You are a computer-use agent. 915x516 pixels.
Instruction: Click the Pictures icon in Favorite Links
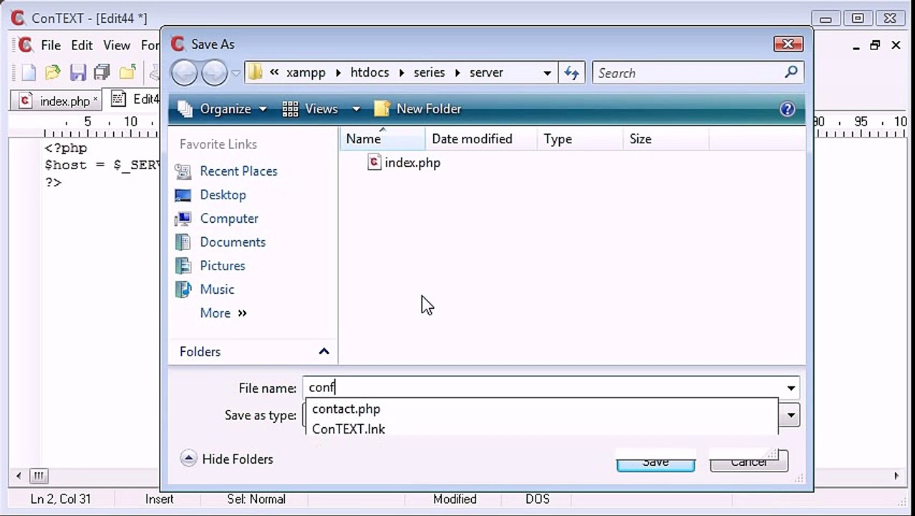pos(183,266)
